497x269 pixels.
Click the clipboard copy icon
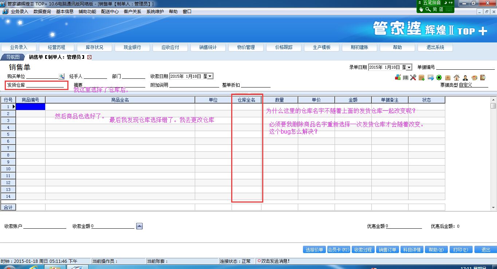482,78
